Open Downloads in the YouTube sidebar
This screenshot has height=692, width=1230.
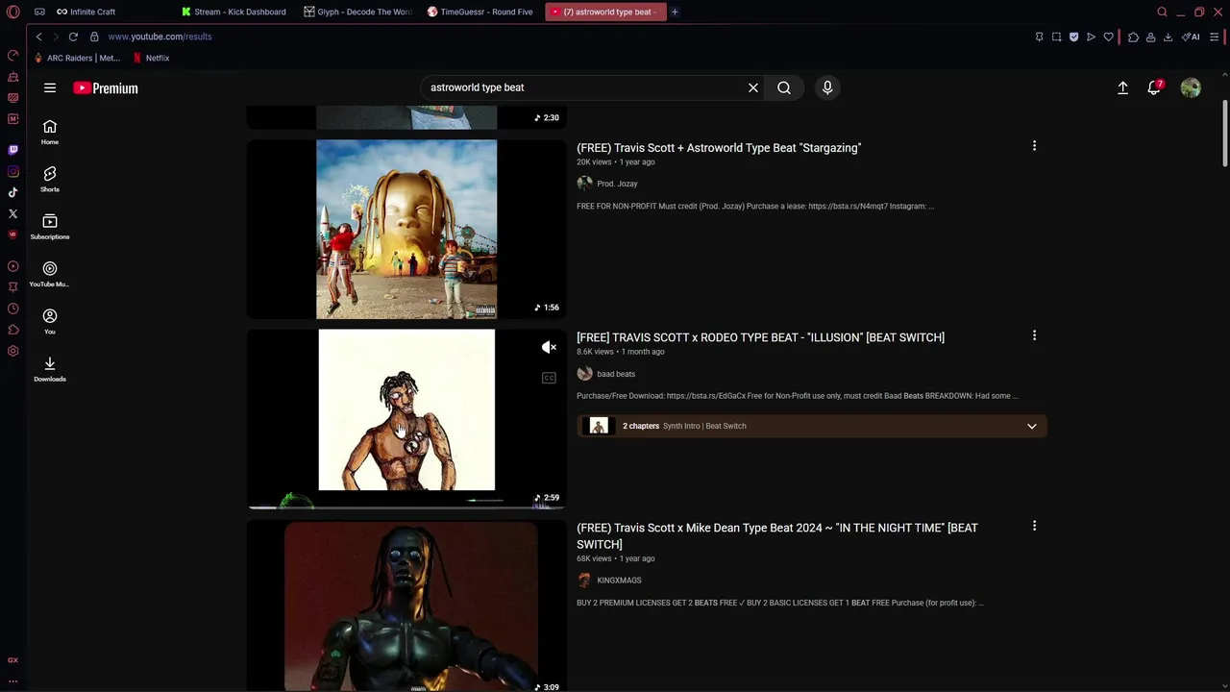(50, 368)
